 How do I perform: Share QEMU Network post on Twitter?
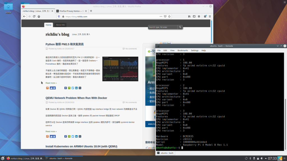[73, 136]
